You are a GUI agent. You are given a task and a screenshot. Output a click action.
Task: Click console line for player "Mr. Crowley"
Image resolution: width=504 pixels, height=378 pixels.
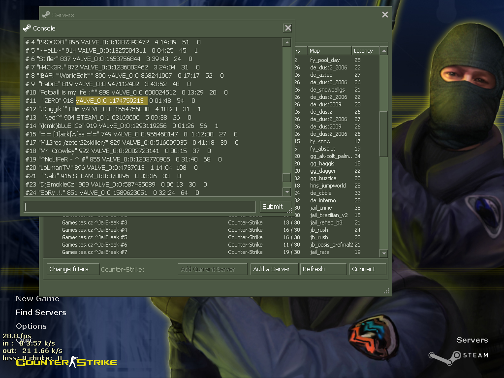pos(118,151)
